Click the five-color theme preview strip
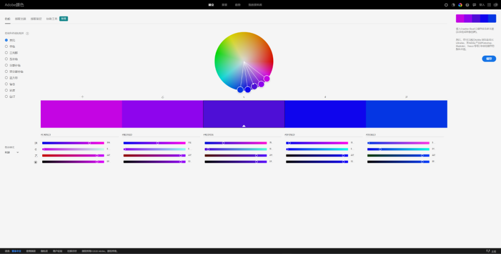Image resolution: width=501 pixels, height=254 pixels. point(476,19)
